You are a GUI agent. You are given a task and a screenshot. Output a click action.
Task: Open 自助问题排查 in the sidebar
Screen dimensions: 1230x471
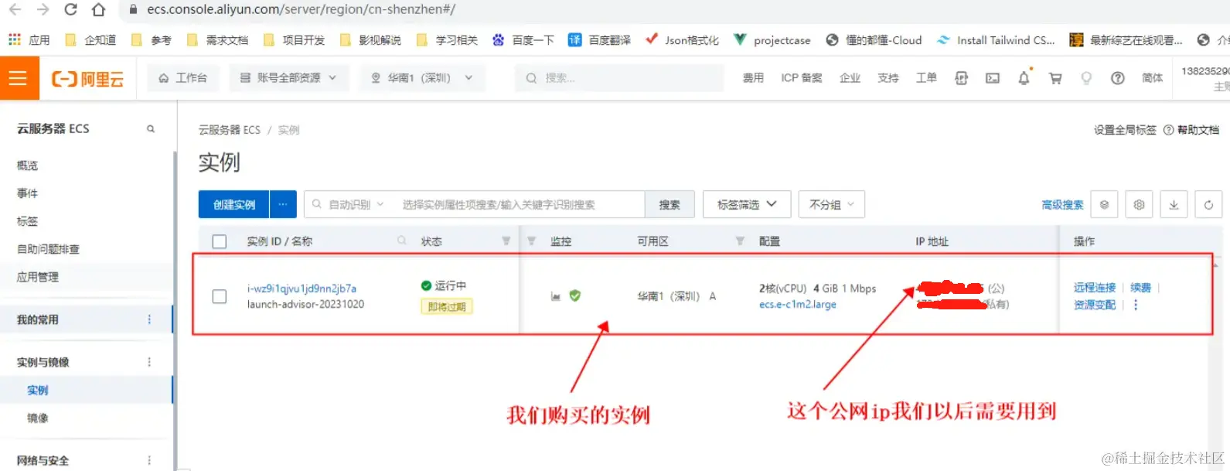tap(49, 249)
